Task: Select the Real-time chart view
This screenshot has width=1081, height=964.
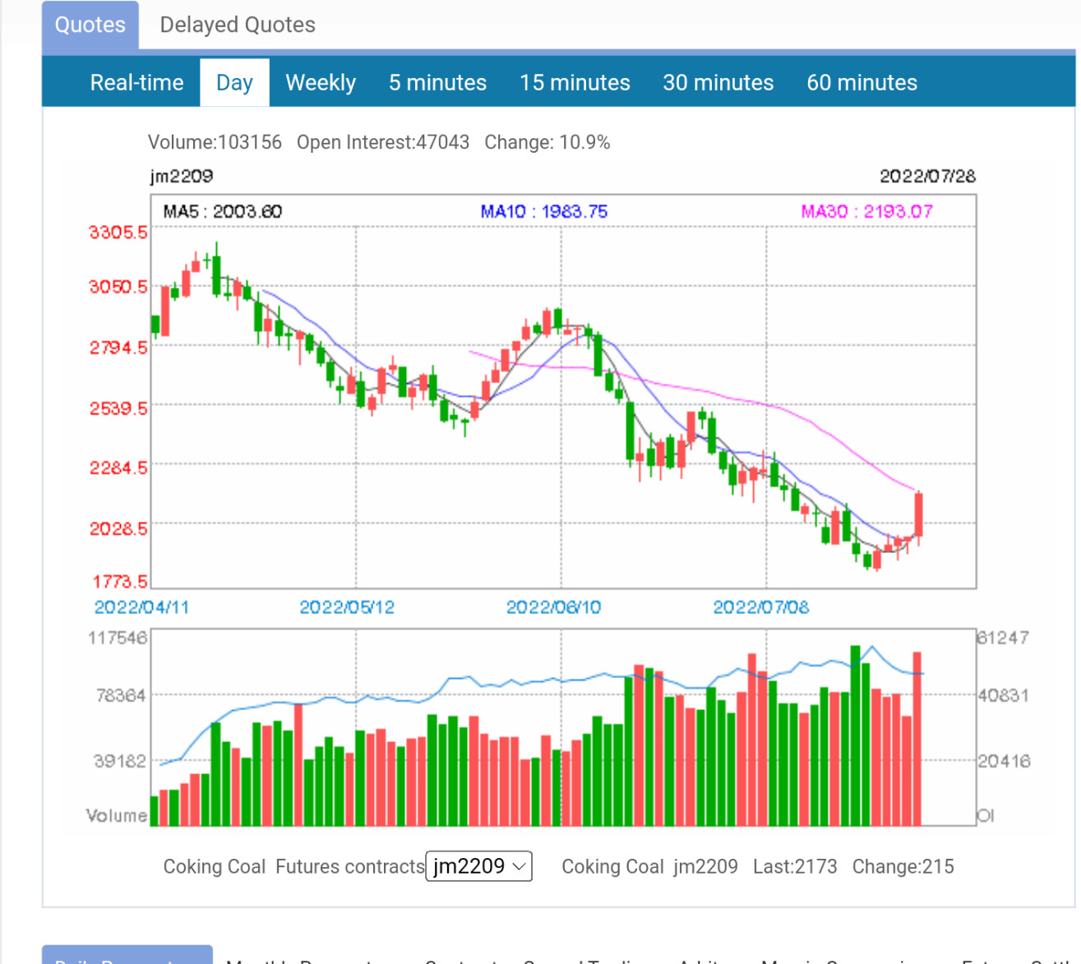Action: pyautogui.click(x=136, y=82)
